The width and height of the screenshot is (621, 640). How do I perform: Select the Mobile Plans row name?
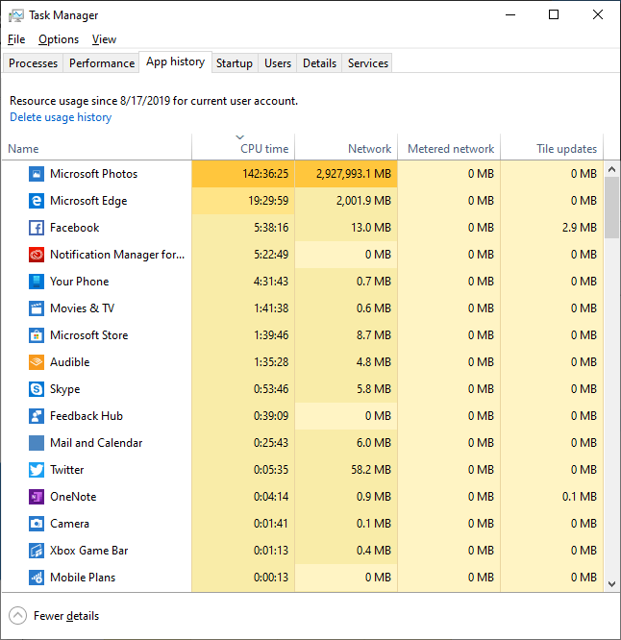(83, 578)
